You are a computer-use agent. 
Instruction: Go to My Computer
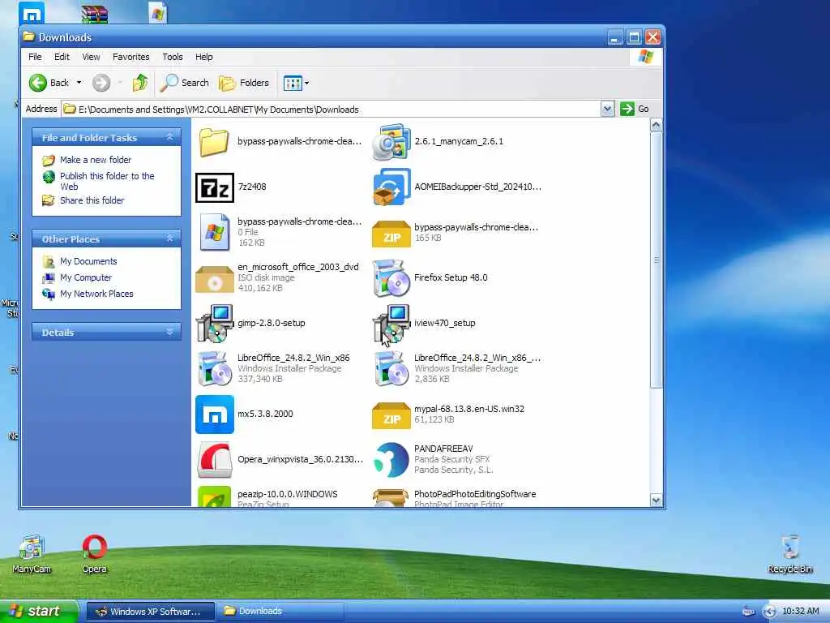(86, 277)
